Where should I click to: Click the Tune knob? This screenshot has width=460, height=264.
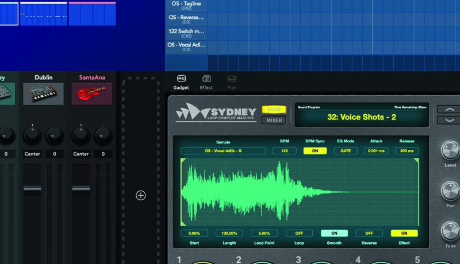click(x=450, y=231)
